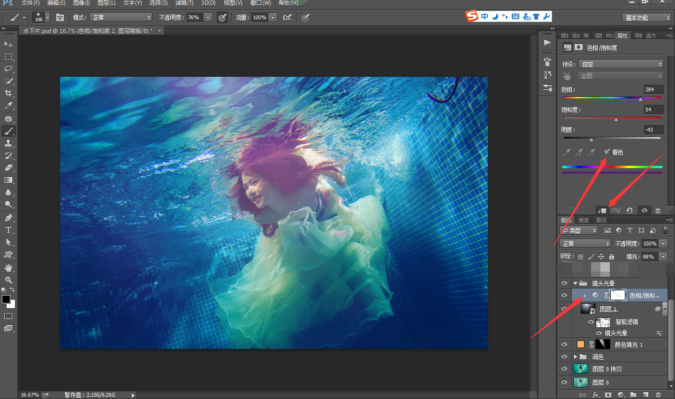
Task: Select the Zoom tool
Action: pyautogui.click(x=8, y=280)
